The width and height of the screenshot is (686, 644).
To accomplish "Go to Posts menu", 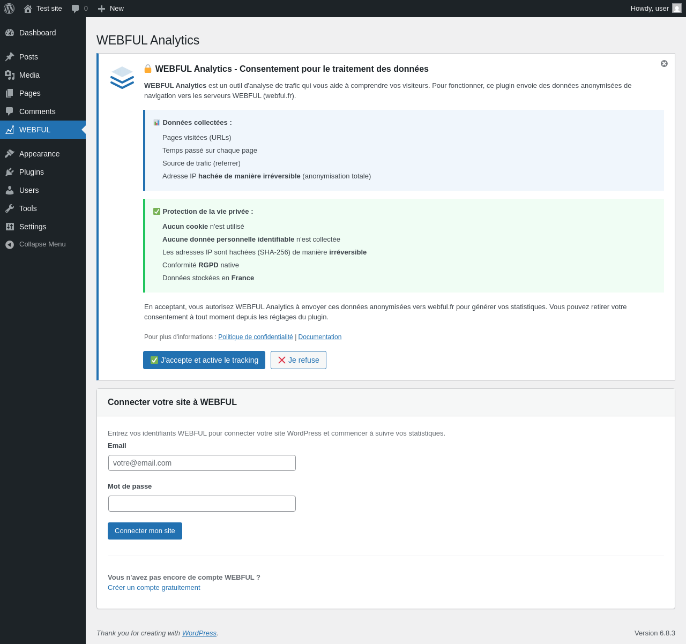I will [43, 57].
